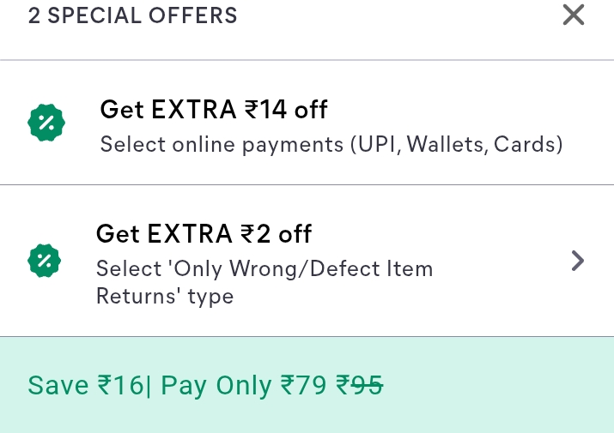This screenshot has height=433, width=614.
Task: Click the ₹79 final price
Action: 304,386
